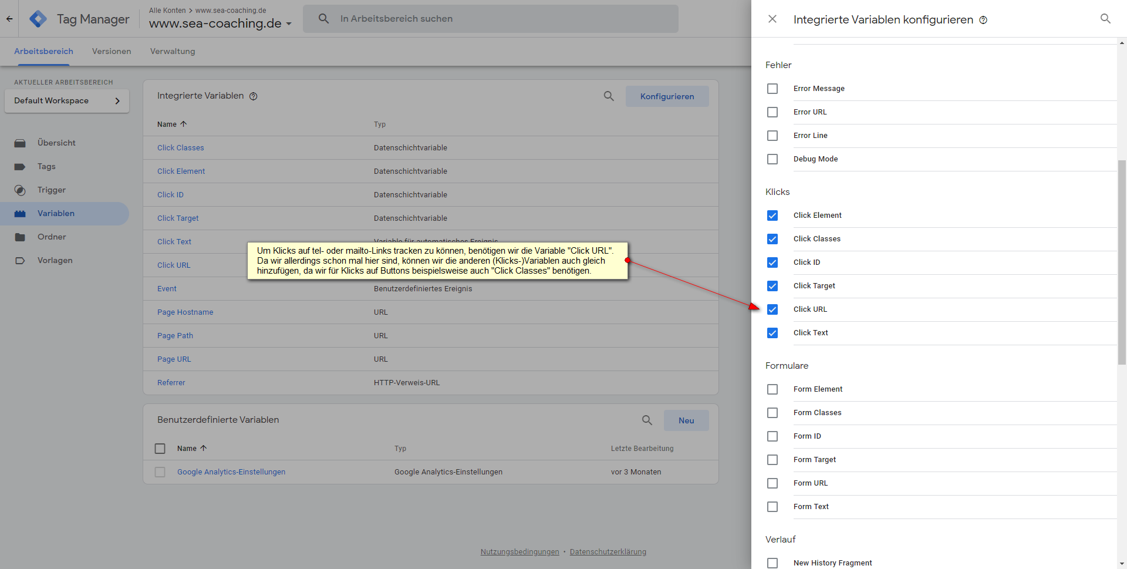Enable the Error Message checkbox

772,89
